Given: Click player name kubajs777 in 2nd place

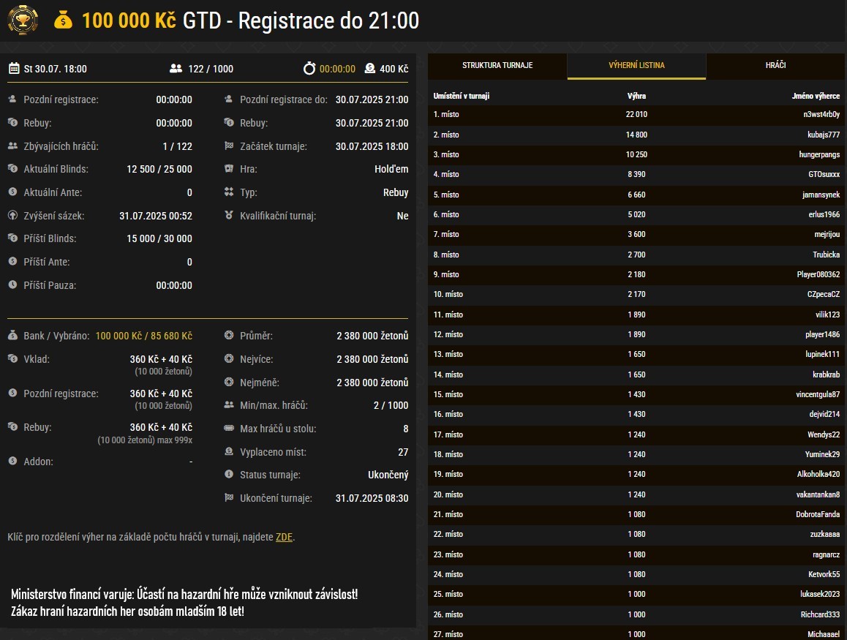Looking at the screenshot, I should (823, 135).
